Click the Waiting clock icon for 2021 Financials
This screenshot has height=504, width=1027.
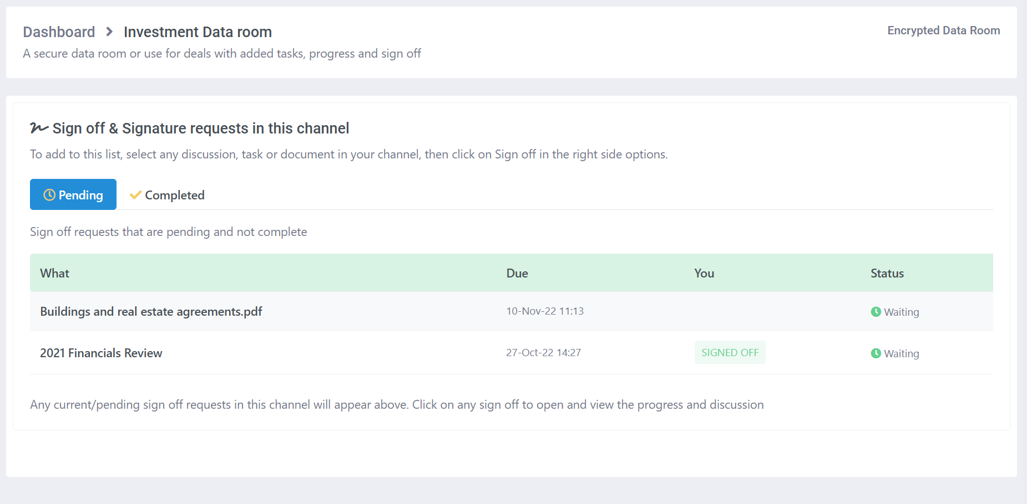pos(876,353)
